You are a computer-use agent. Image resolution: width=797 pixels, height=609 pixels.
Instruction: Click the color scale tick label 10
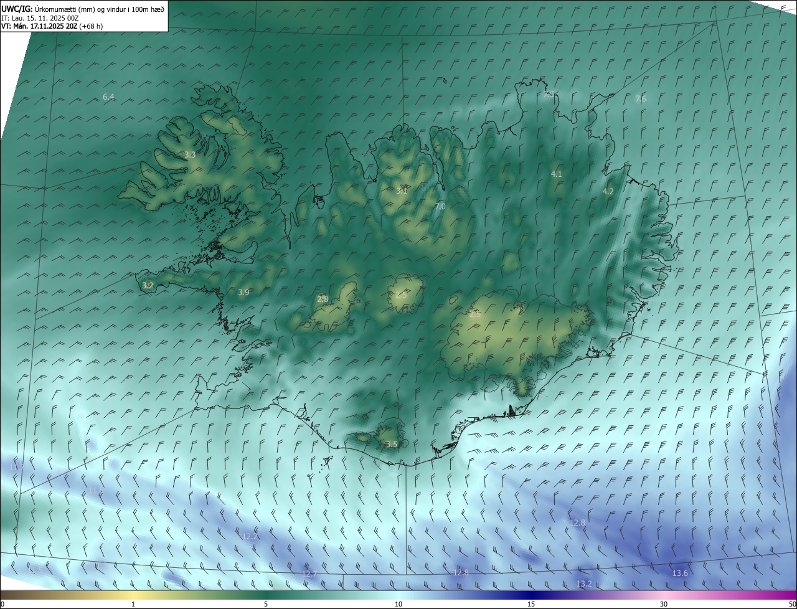click(x=398, y=604)
